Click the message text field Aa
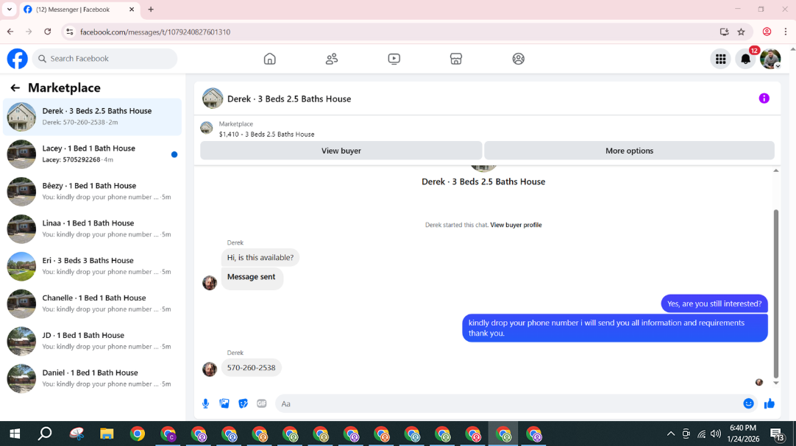The width and height of the screenshot is (796, 446). pyautogui.click(x=508, y=403)
